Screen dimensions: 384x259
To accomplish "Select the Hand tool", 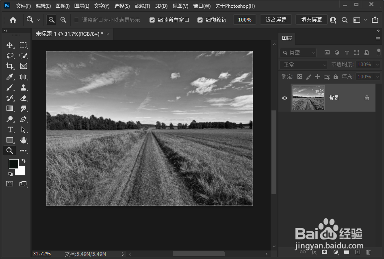I will 23,140.
